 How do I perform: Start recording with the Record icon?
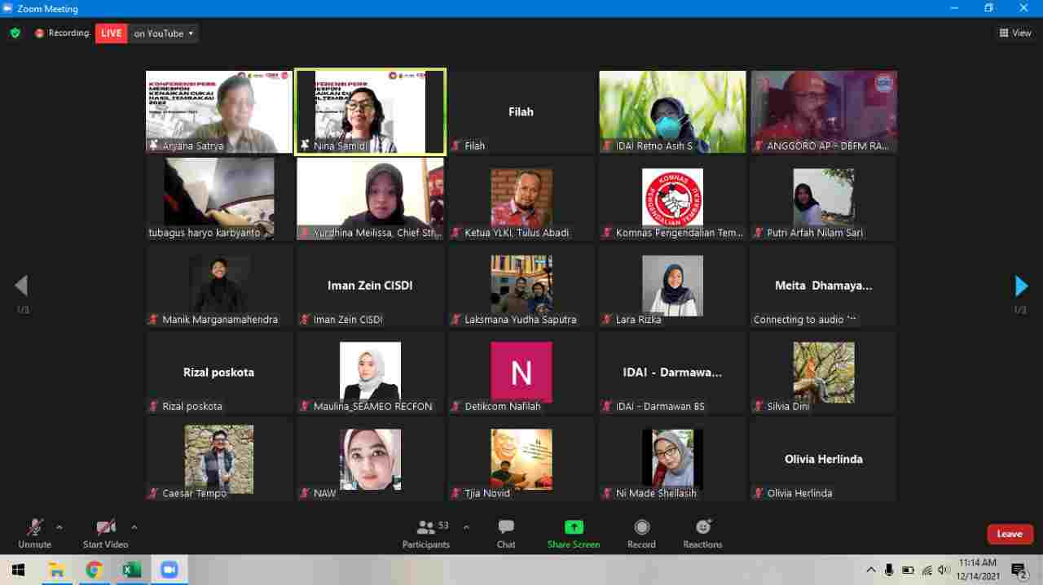(x=641, y=533)
